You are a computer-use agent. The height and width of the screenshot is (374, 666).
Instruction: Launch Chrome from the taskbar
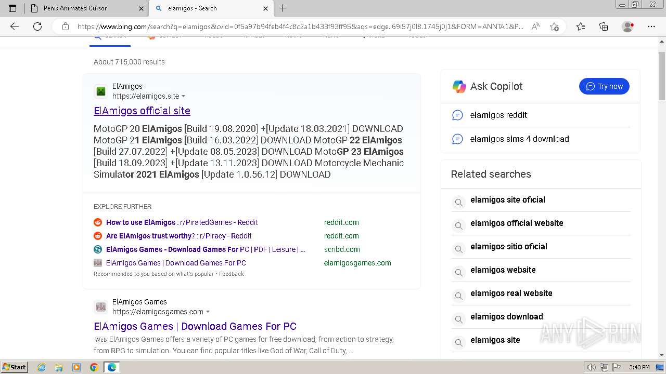94,367
